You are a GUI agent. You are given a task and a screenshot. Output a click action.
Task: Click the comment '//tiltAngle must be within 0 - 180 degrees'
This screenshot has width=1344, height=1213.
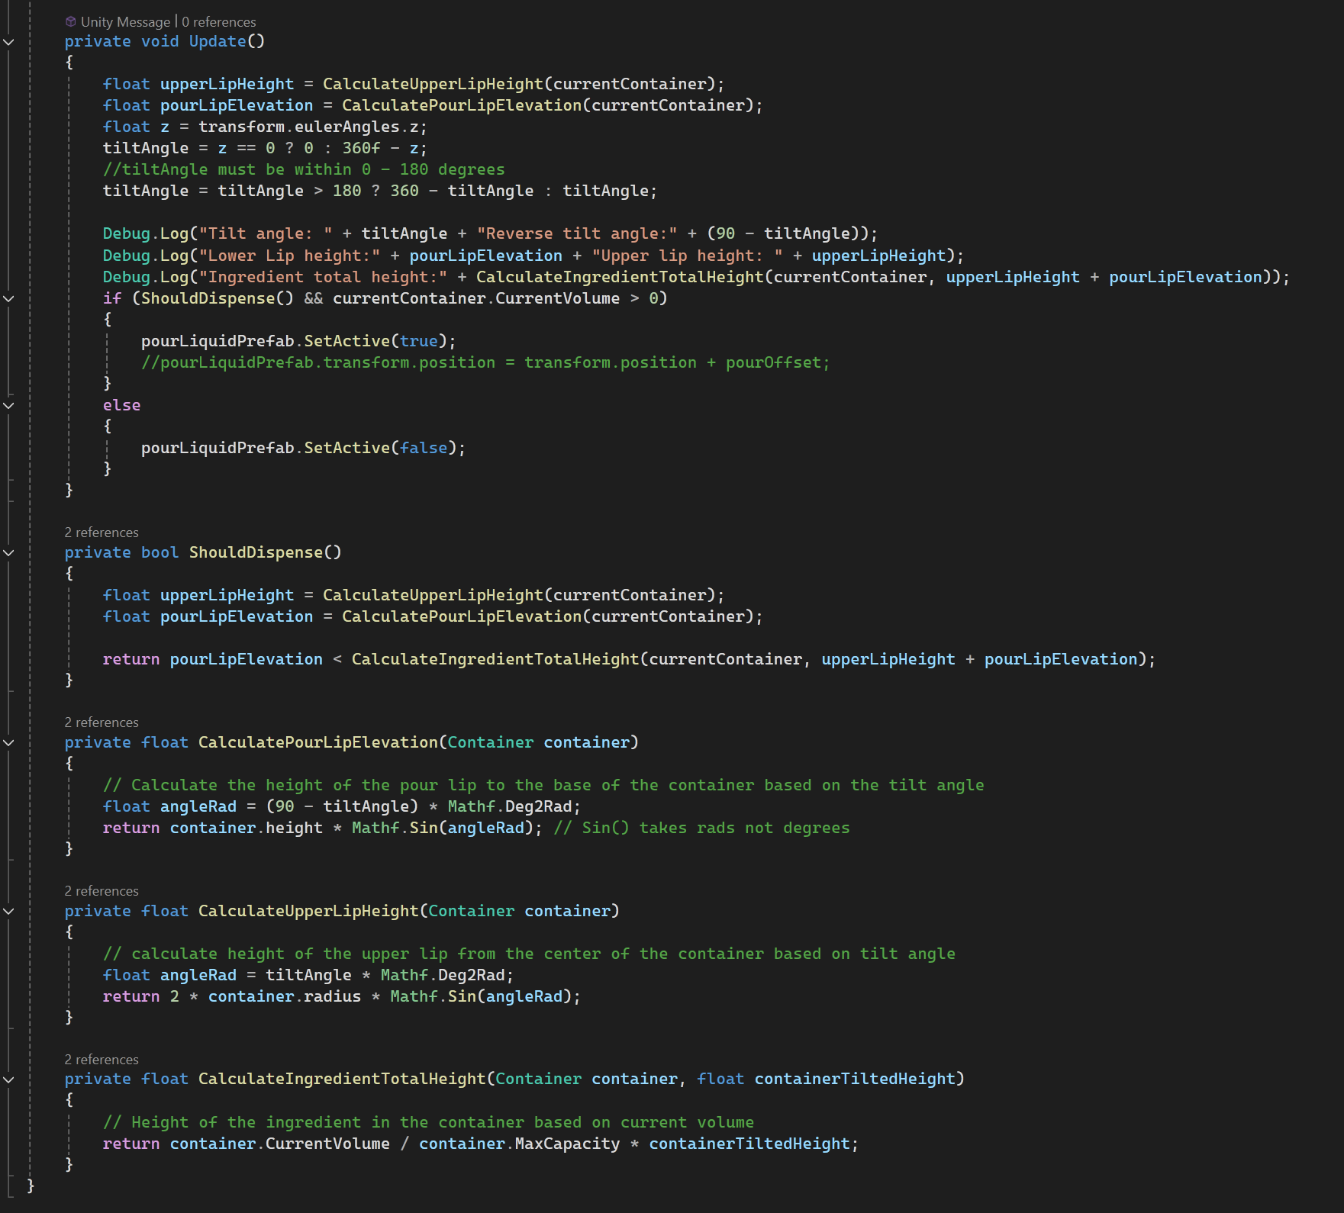click(x=304, y=169)
